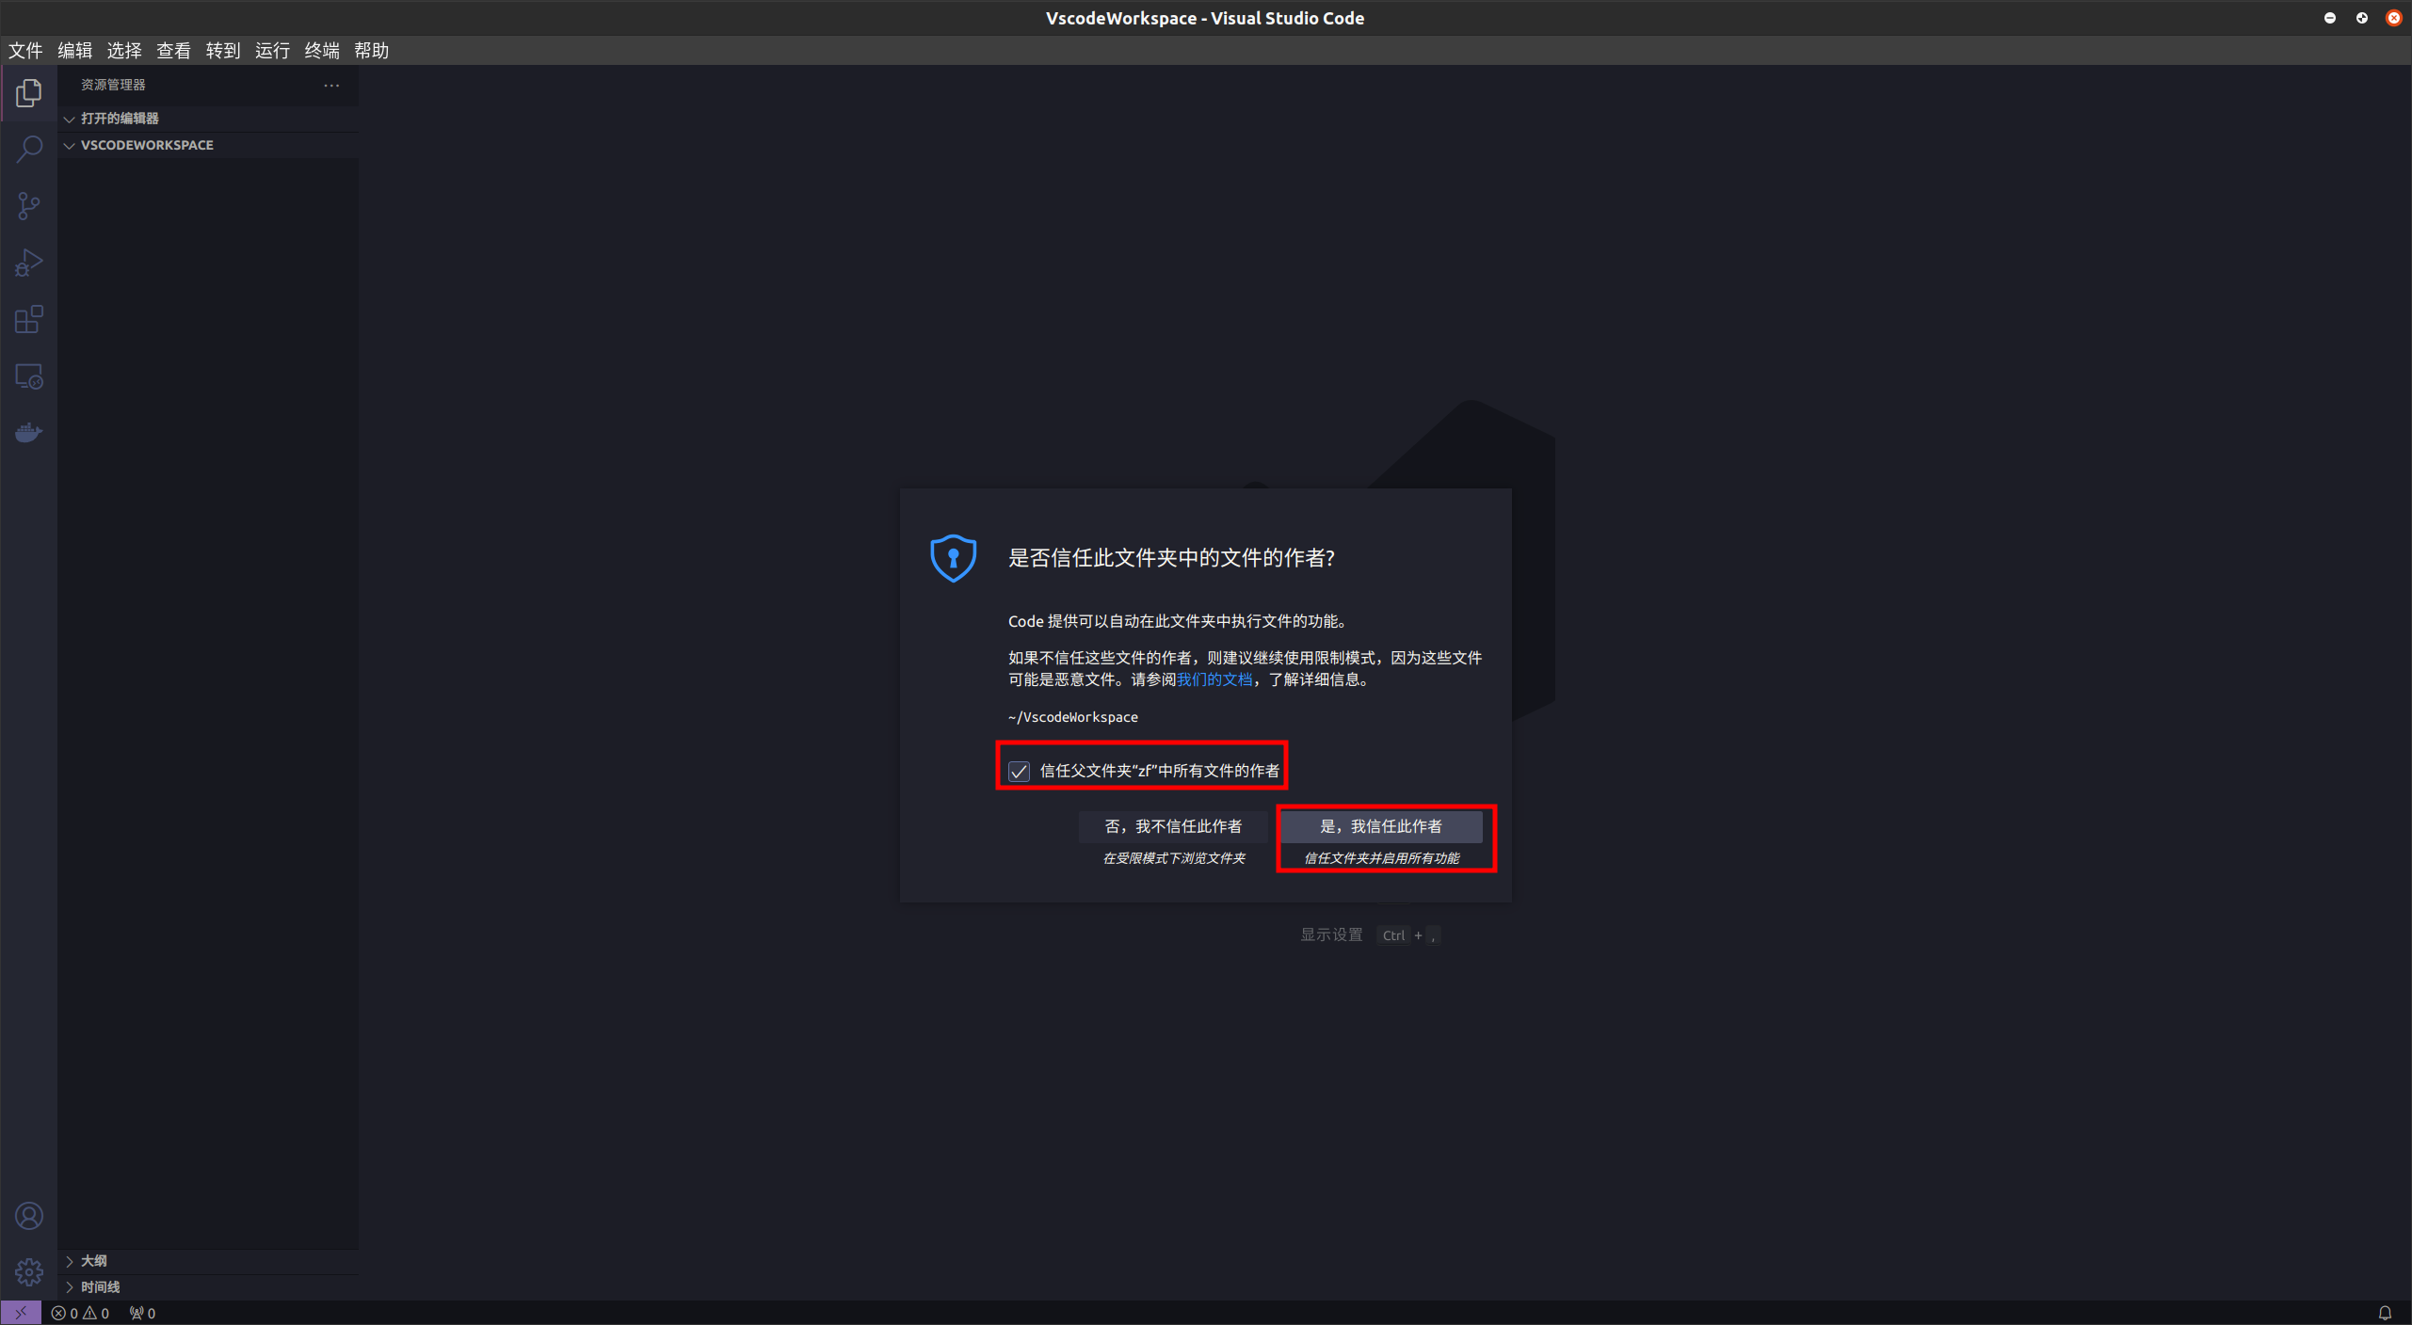This screenshot has width=2412, height=1325.
Task: Open the Extensions view
Action: pyautogui.click(x=29, y=319)
